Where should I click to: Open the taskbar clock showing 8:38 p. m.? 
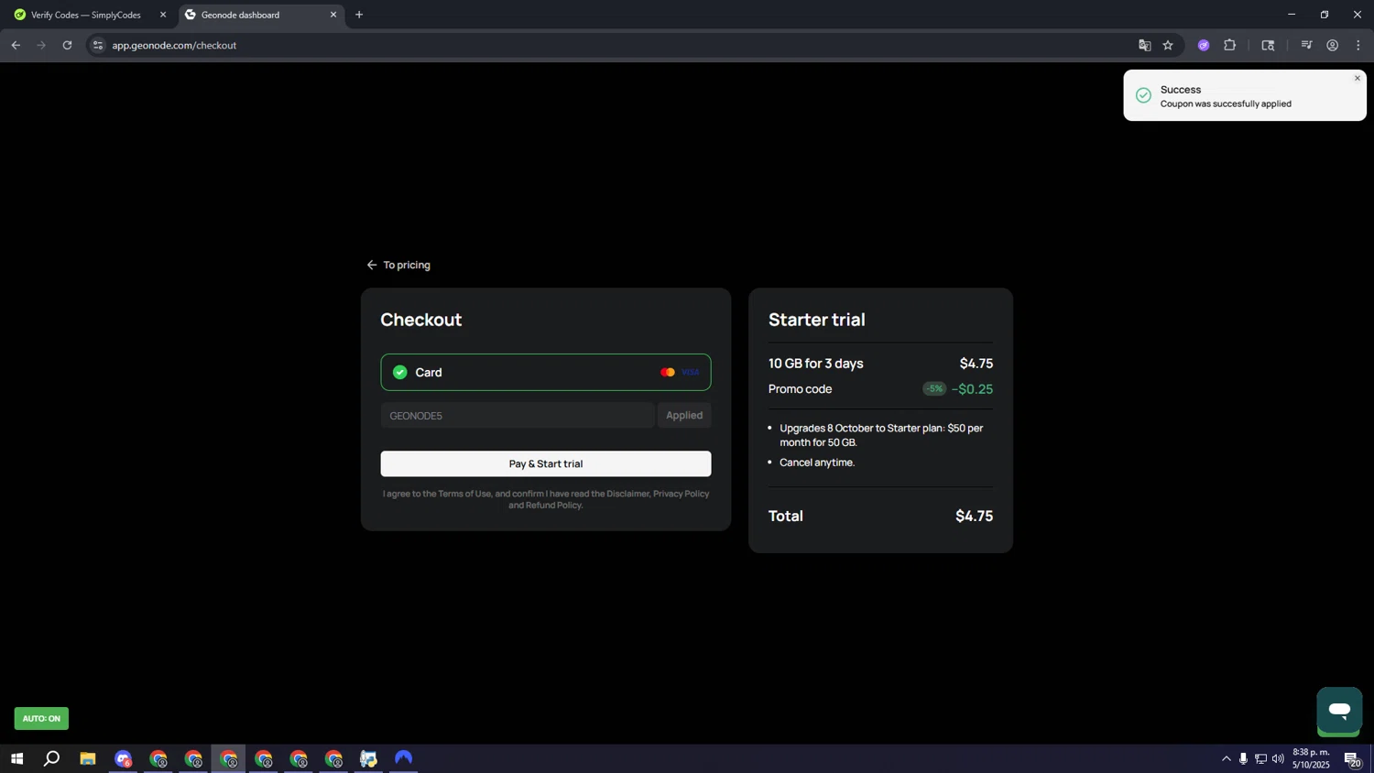coord(1311,758)
